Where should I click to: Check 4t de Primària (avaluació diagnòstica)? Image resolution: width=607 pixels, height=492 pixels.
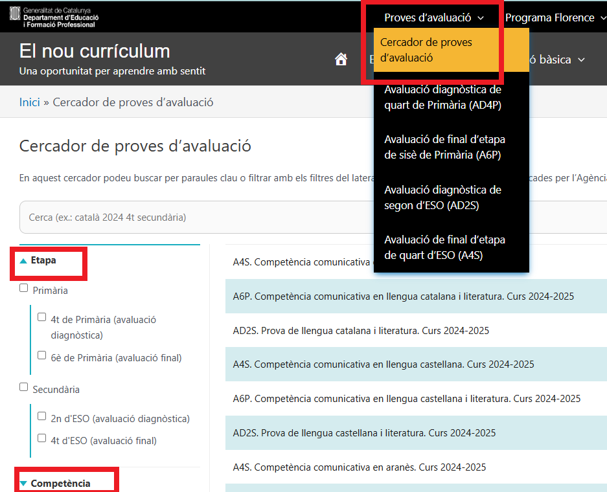[42, 317]
